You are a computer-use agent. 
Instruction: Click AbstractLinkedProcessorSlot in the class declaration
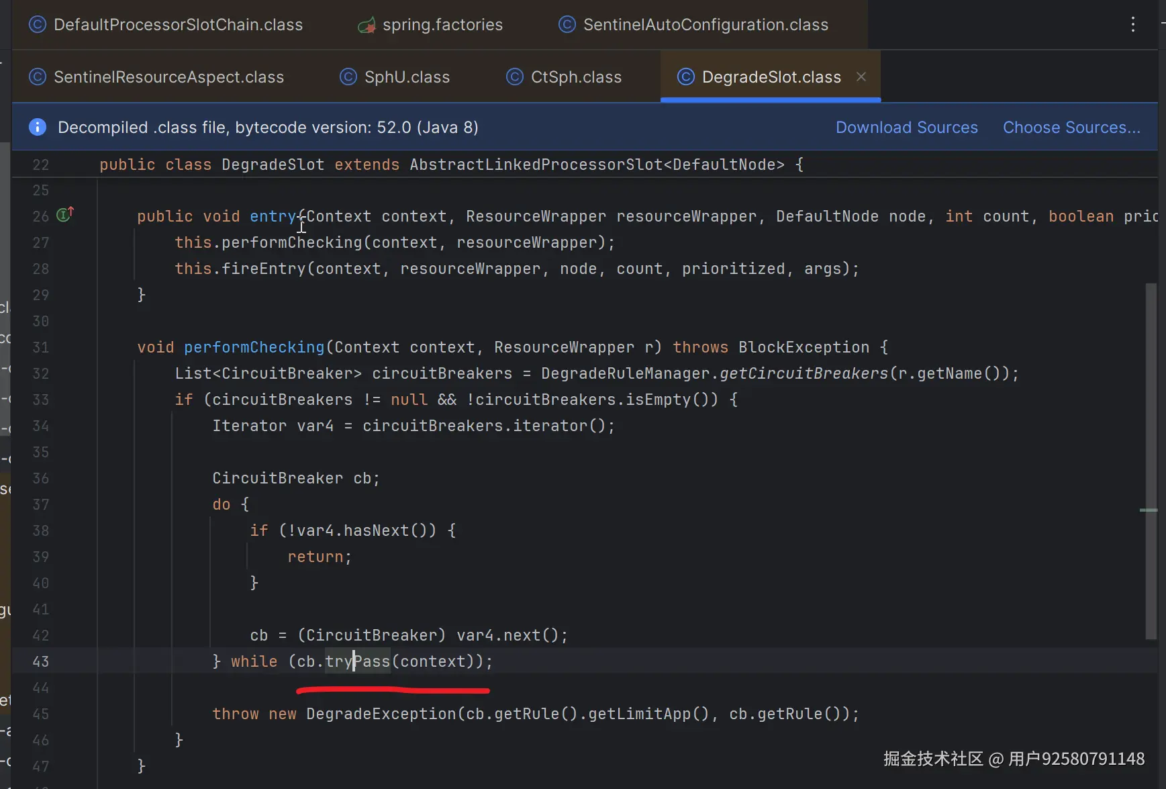pos(536,165)
